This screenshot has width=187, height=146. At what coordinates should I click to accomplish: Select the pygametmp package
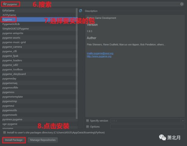(x=39, y=101)
